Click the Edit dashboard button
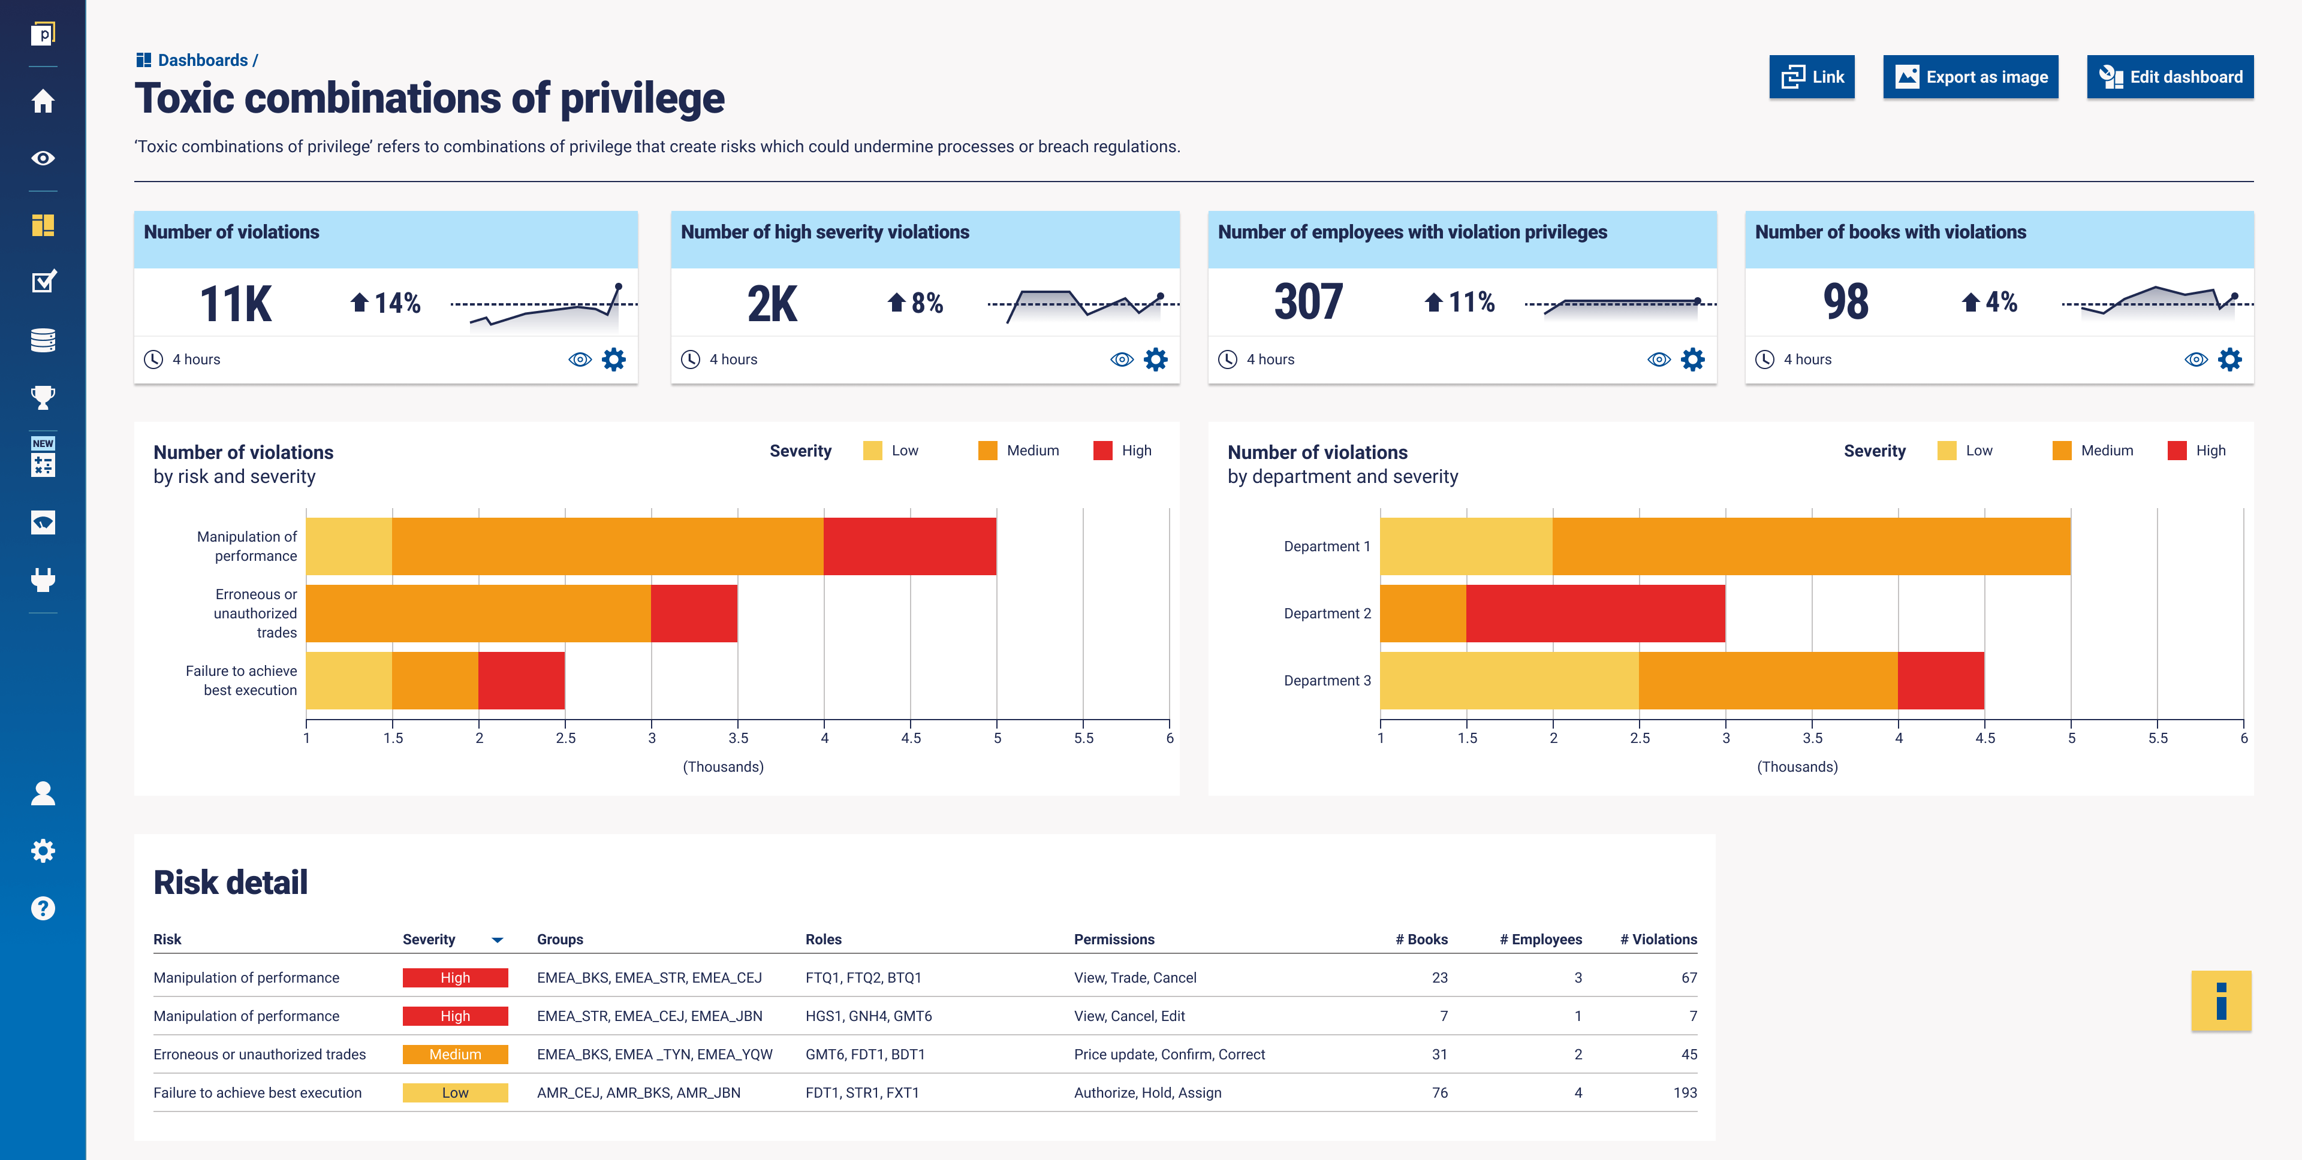 coord(2170,77)
